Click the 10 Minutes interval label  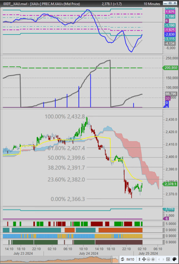(x=152, y=4)
